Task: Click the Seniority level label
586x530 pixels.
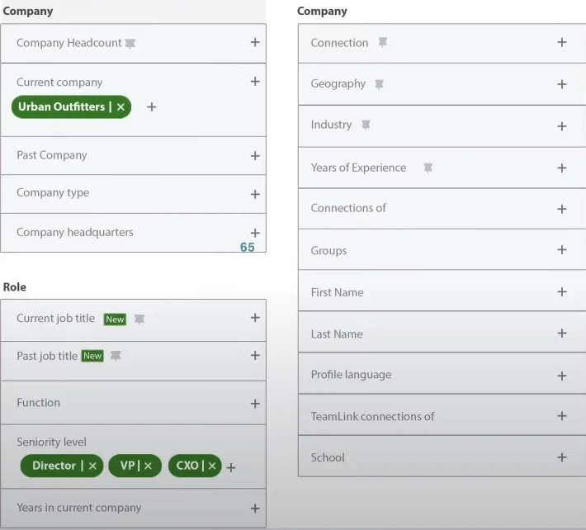Action: pyautogui.click(x=51, y=442)
